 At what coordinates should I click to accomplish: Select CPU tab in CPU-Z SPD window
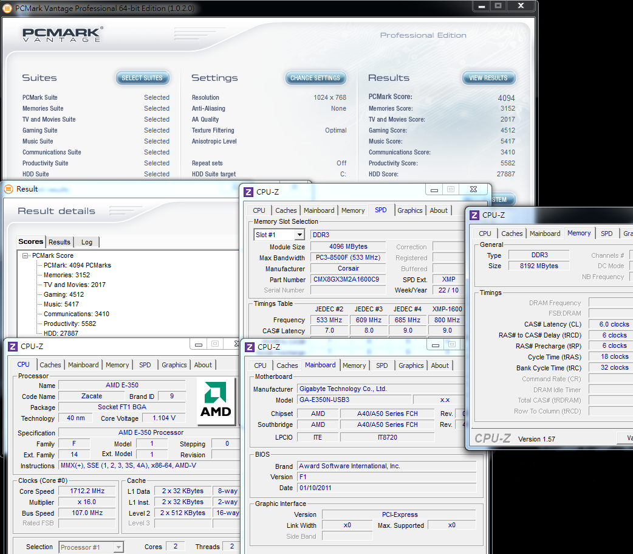coord(259,210)
